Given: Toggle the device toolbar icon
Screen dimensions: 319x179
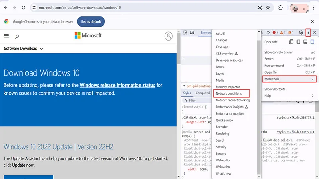Looking at the screenshot, I should [x=192, y=33].
